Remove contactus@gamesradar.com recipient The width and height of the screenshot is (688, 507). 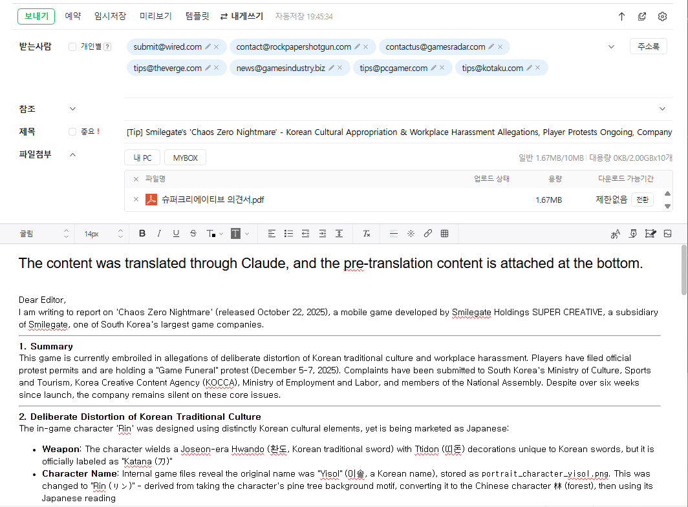click(500, 47)
